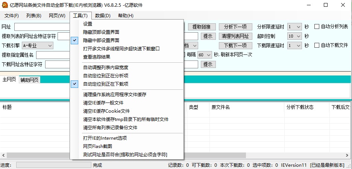Select 查看追踪结果 menu item

[x=127, y=57]
